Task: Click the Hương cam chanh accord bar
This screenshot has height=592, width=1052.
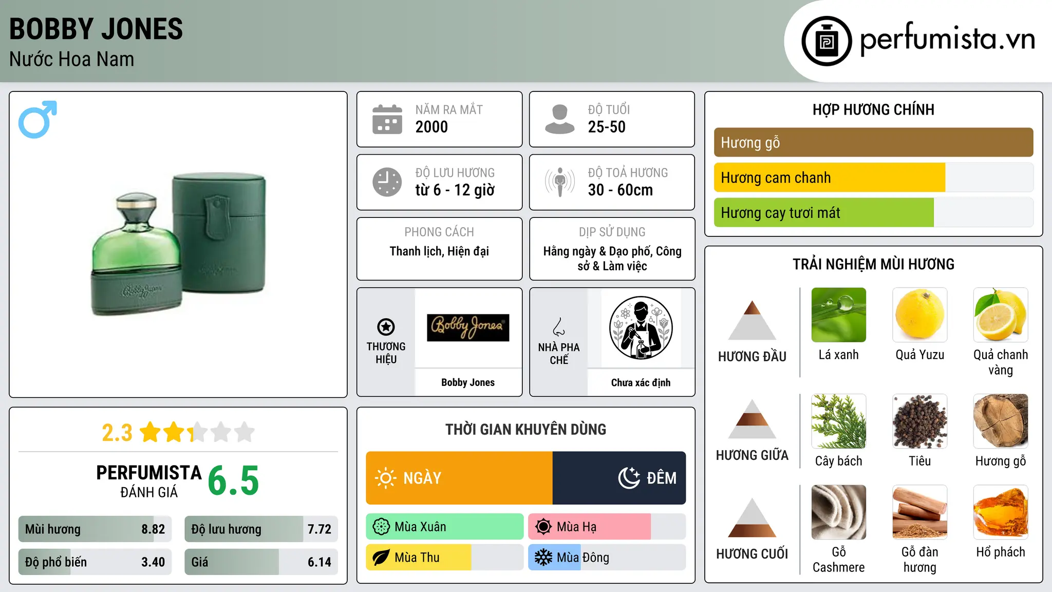Action: click(873, 177)
